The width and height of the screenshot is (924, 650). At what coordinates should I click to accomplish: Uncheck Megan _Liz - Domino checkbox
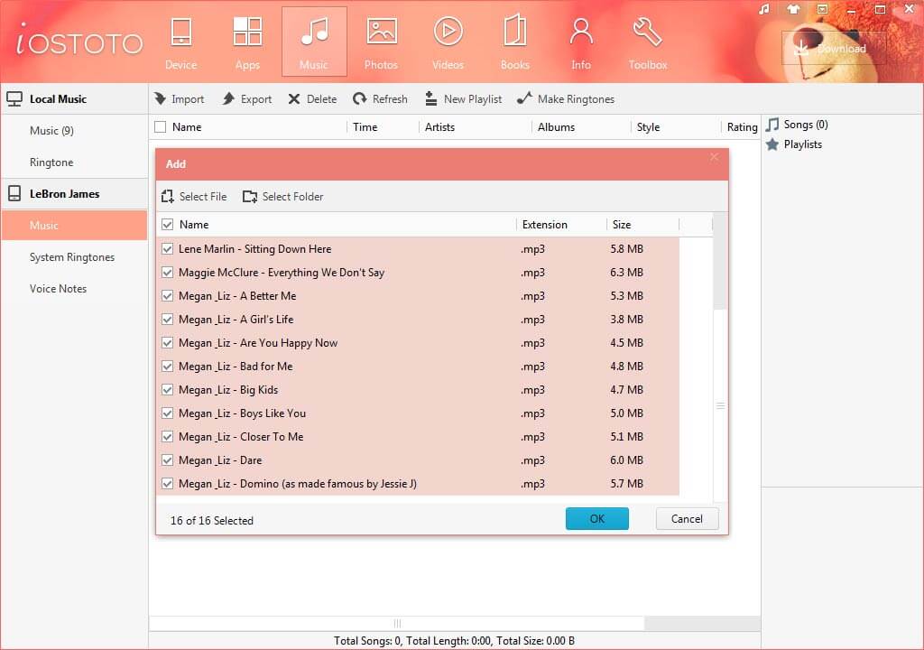167,484
